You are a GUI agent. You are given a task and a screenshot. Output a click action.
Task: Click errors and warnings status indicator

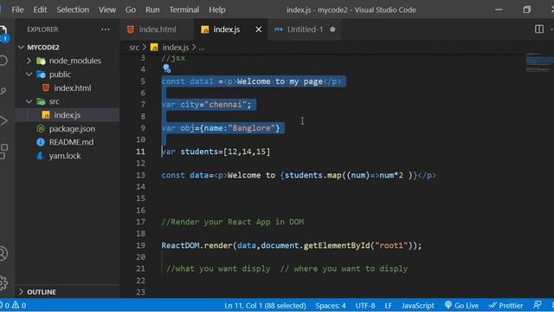click(14, 305)
